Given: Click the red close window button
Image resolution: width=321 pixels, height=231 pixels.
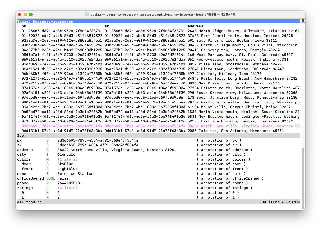Looking at the screenshot, I should pos(20,15).
